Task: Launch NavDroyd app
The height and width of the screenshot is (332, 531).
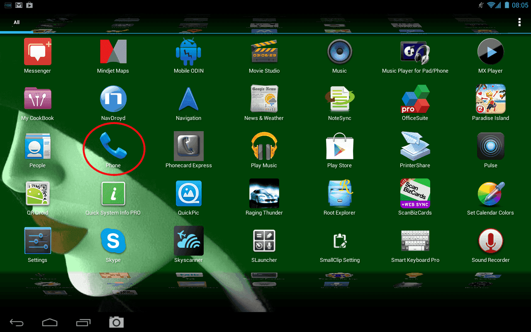Action: point(113,99)
